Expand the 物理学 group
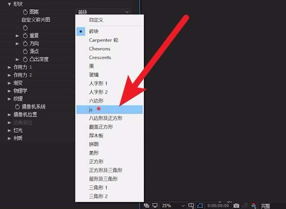Screen dimensions: 286x209 point(9,91)
